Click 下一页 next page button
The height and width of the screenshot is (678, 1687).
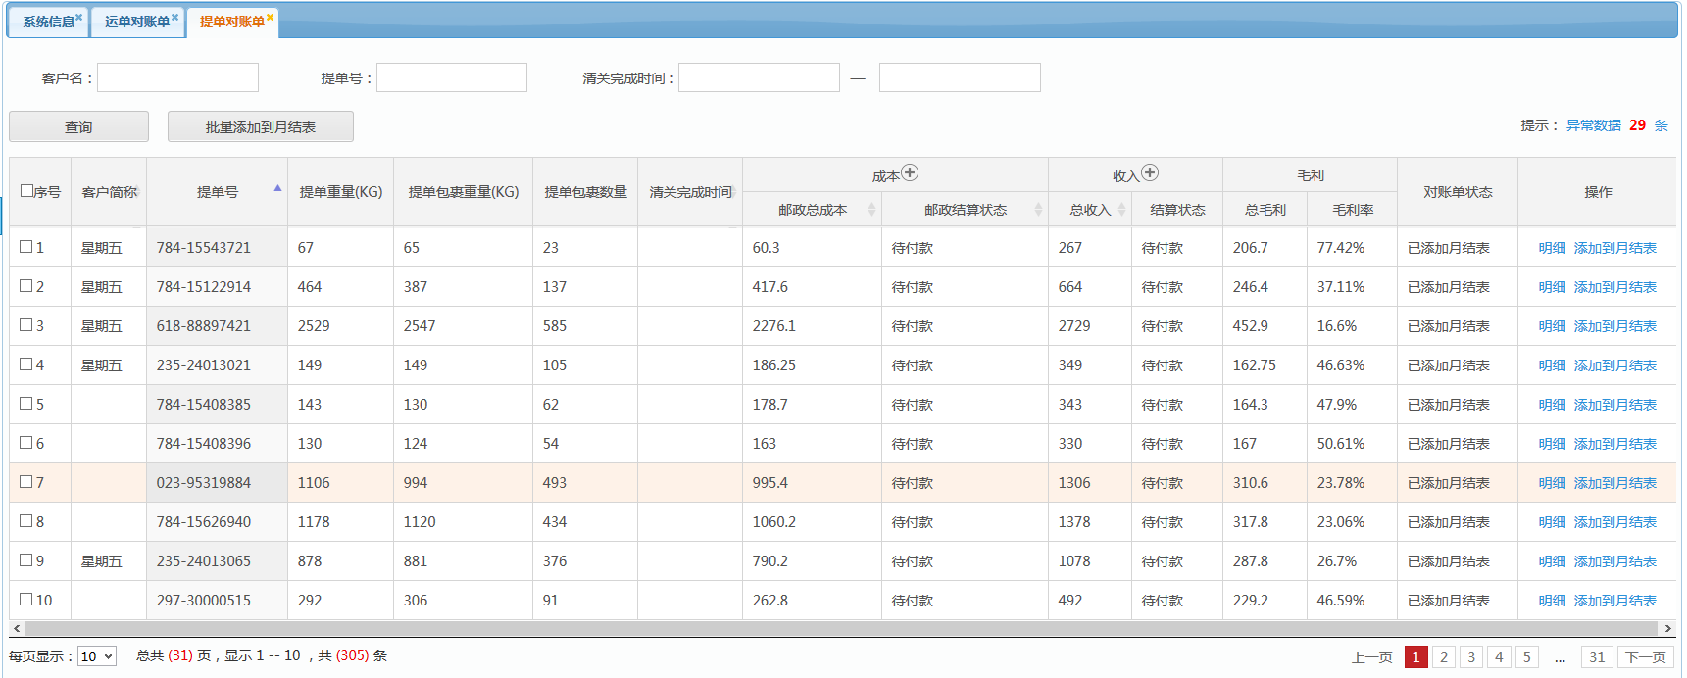point(1646,657)
